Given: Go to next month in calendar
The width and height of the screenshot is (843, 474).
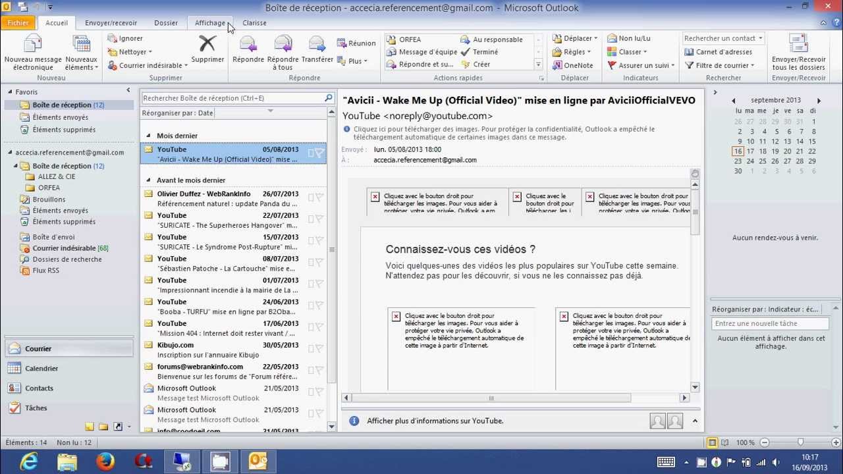Looking at the screenshot, I should click(x=819, y=101).
